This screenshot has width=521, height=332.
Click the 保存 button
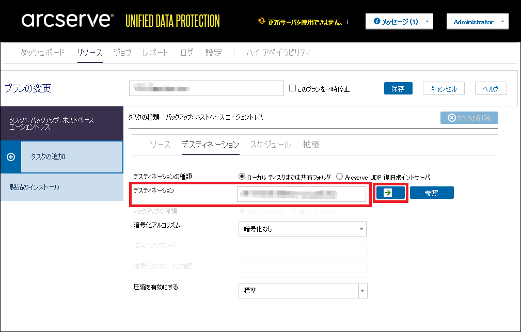(x=398, y=88)
